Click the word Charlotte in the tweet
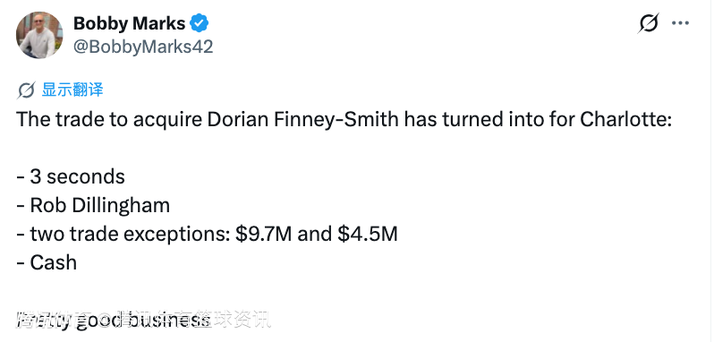Image resolution: width=714 pixels, height=342 pixels. pyautogui.click(x=624, y=120)
